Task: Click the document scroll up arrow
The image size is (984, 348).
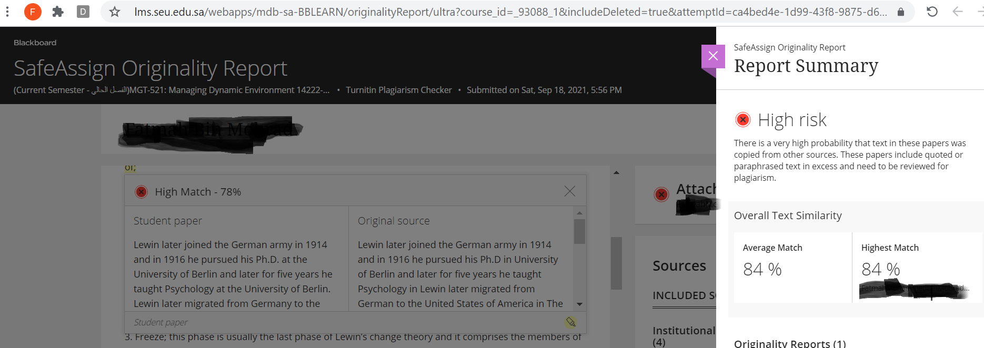Action: 616,172
